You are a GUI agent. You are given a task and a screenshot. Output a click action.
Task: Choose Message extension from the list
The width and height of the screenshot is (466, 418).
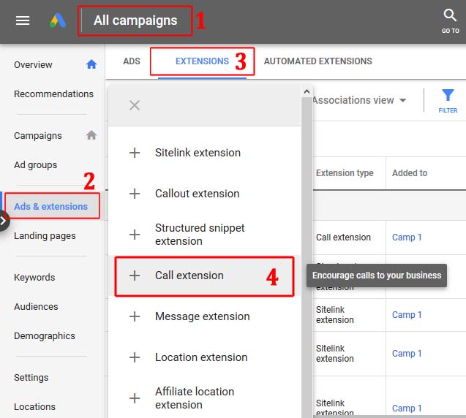coord(202,316)
